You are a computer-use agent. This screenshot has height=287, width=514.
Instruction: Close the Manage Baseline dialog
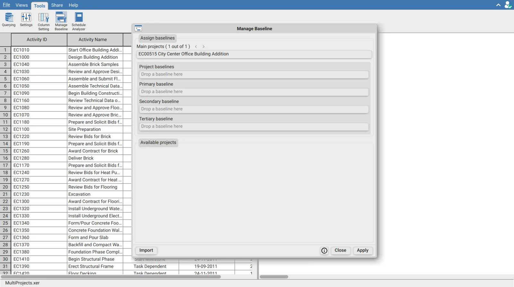[x=341, y=250]
